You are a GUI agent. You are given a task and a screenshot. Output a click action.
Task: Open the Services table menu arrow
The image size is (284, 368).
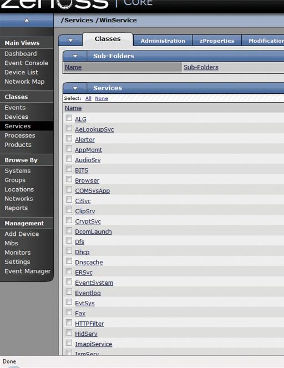coord(75,88)
